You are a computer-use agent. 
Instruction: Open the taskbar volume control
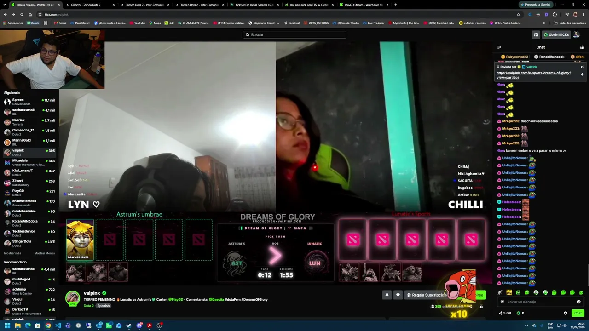(565, 325)
